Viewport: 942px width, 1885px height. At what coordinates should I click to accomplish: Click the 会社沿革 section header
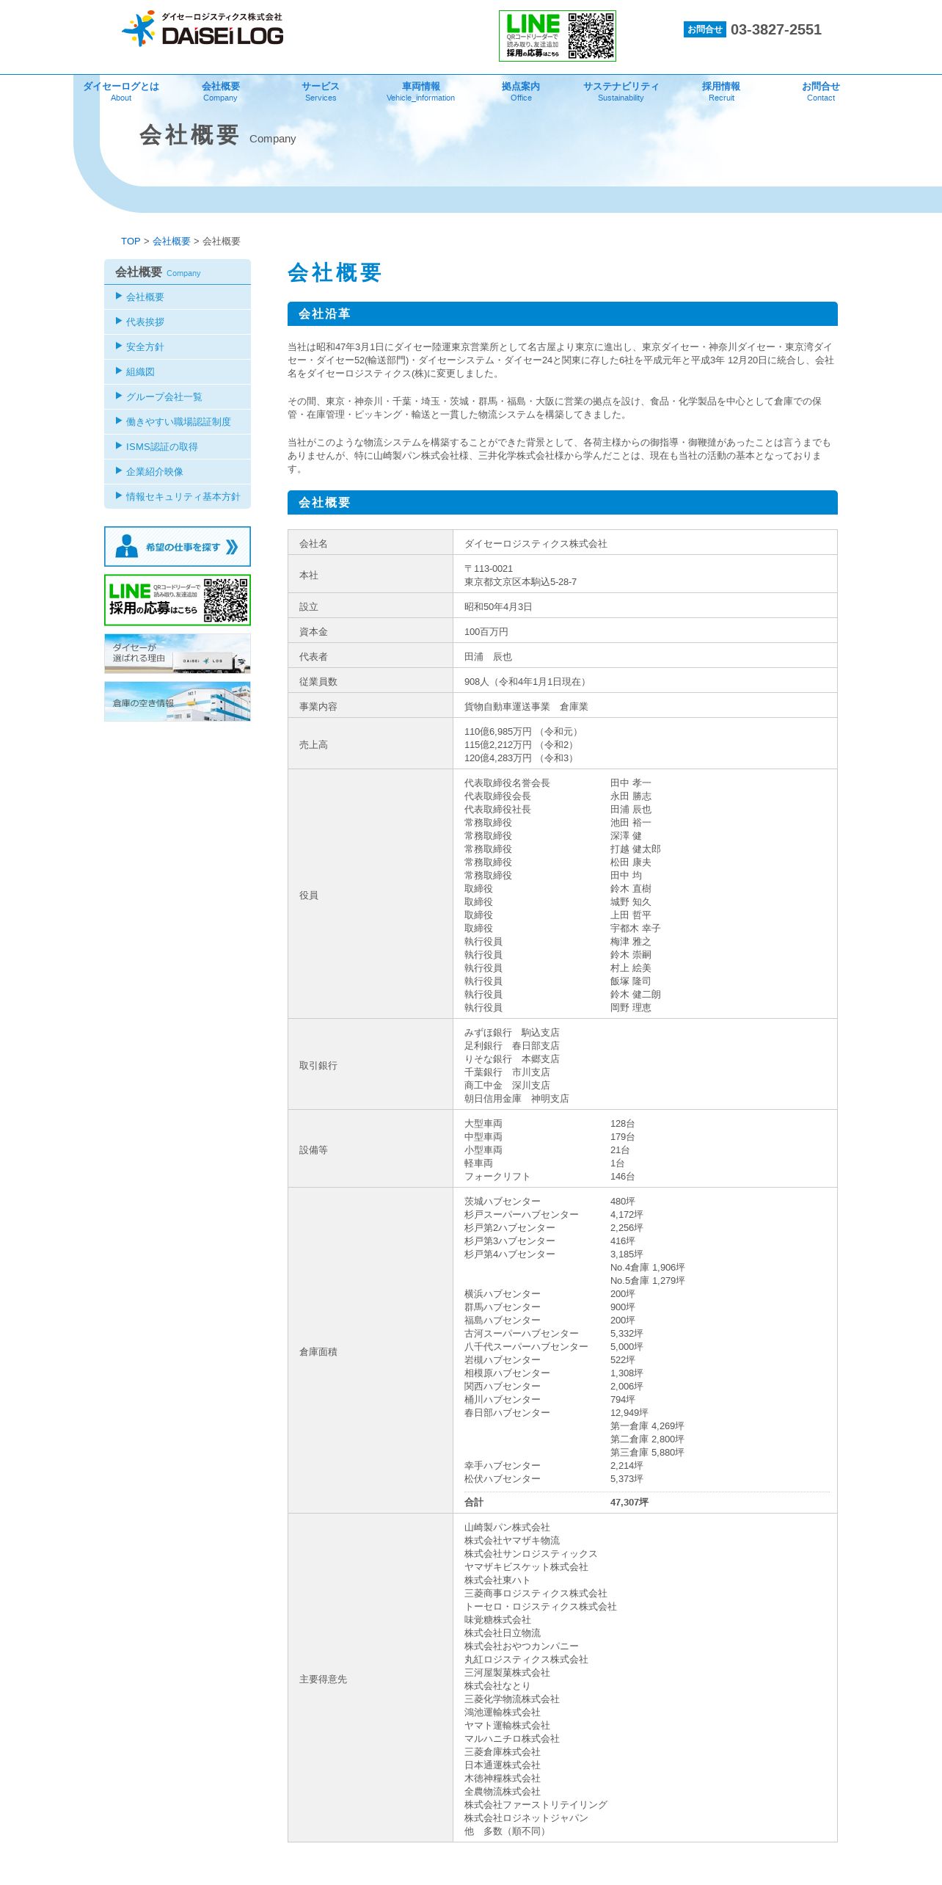point(563,313)
